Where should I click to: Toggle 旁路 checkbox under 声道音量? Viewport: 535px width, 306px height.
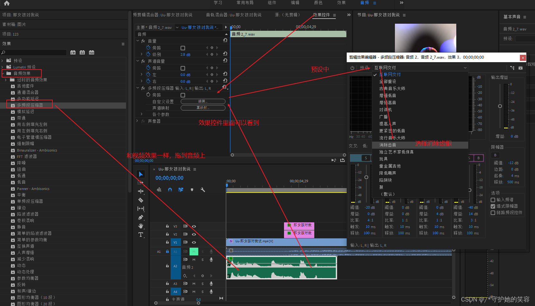[183, 68]
